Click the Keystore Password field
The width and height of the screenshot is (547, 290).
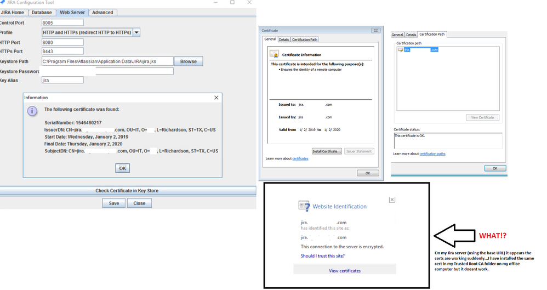107,71
